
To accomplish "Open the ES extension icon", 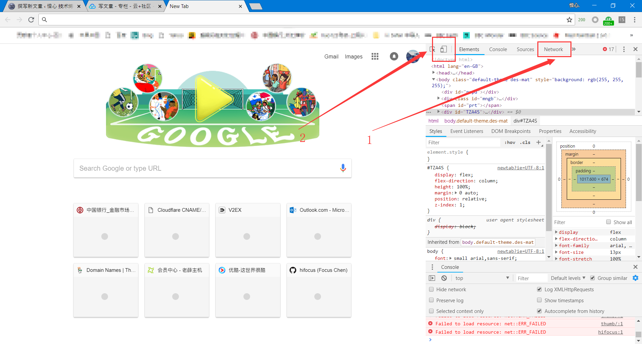I will point(622,20).
